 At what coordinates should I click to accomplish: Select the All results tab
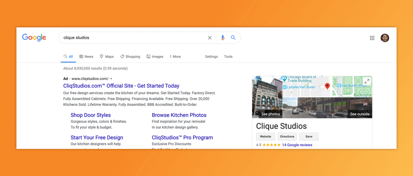(x=68, y=56)
